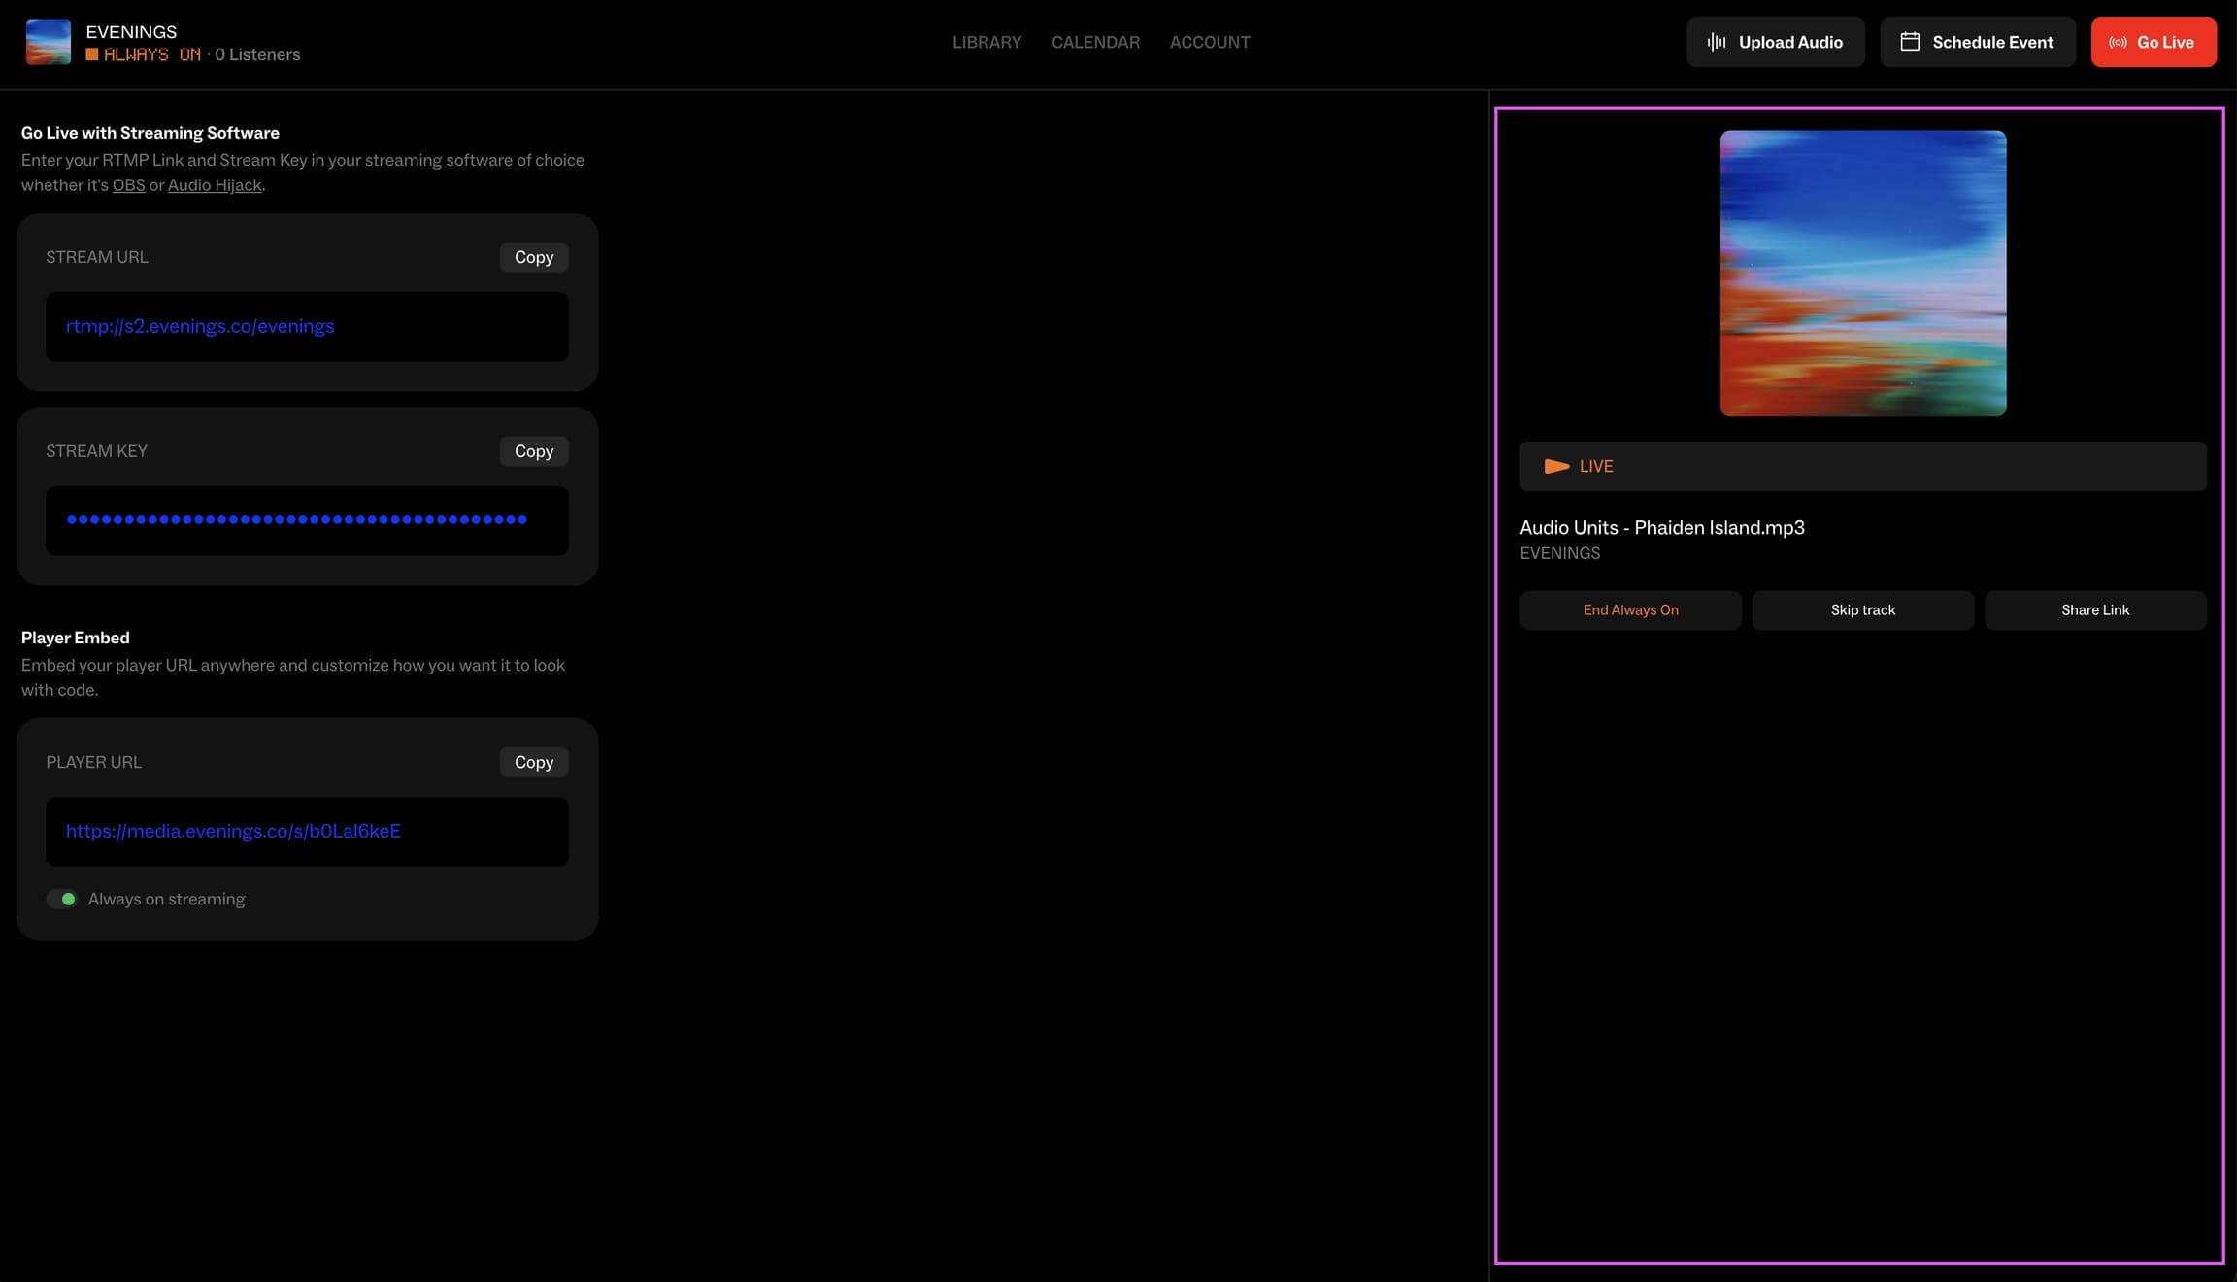Image resolution: width=2237 pixels, height=1282 pixels.
Task: Click the EVENINGS label under track title
Action: point(1559,553)
